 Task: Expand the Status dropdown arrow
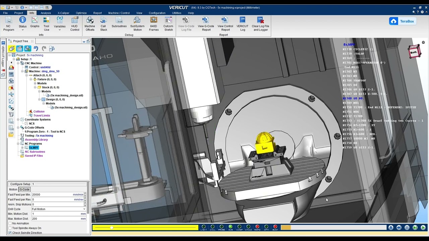(22, 30)
